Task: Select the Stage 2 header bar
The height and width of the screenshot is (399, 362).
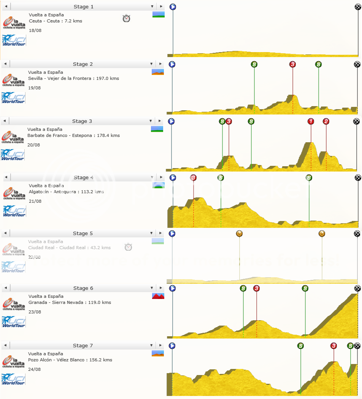Action: pyautogui.click(x=83, y=64)
